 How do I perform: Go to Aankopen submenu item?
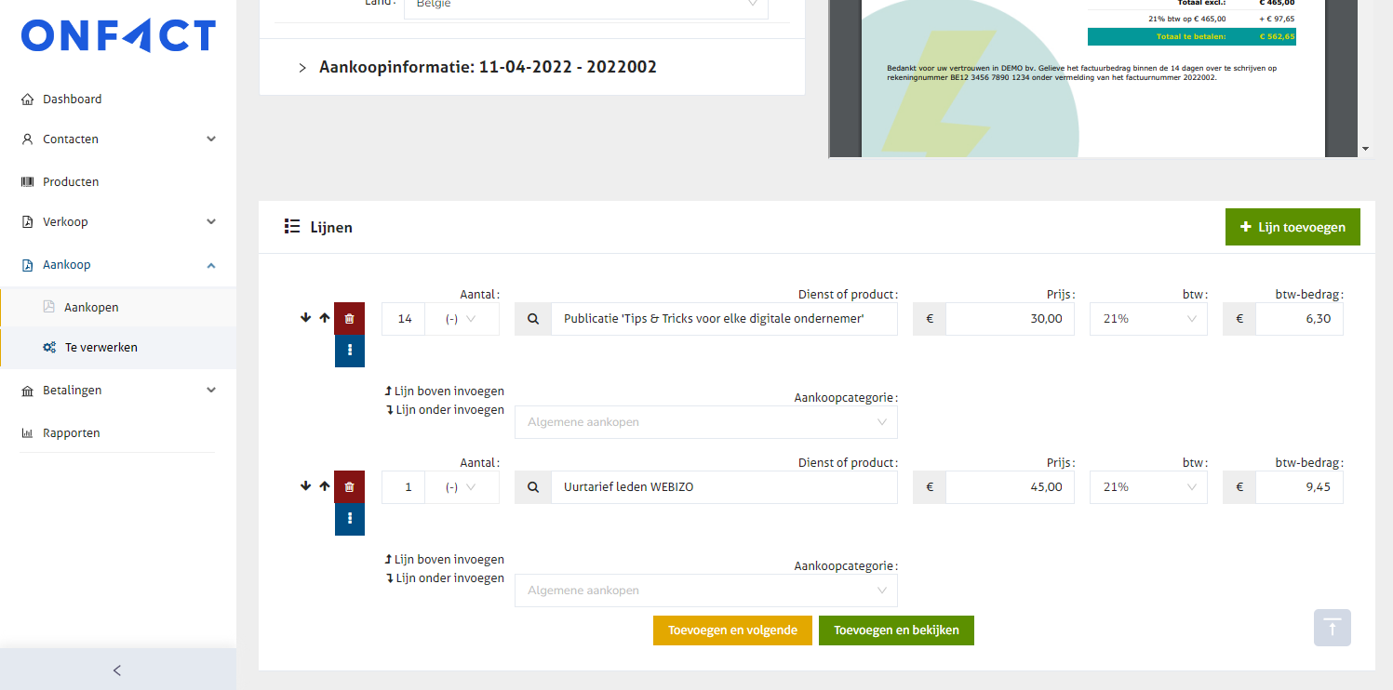coord(91,308)
